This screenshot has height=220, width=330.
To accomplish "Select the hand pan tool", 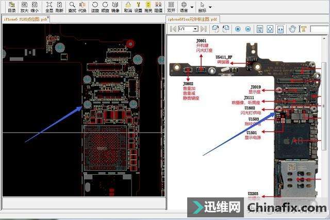I will (292, 29).
